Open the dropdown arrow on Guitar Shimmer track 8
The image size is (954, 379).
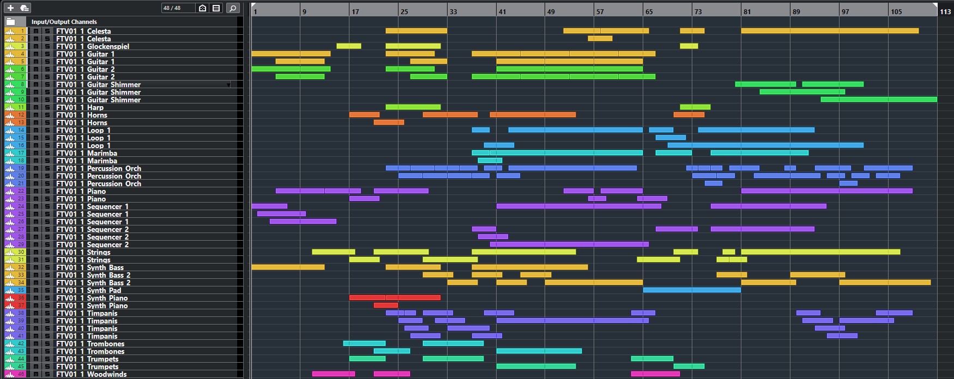(228, 85)
